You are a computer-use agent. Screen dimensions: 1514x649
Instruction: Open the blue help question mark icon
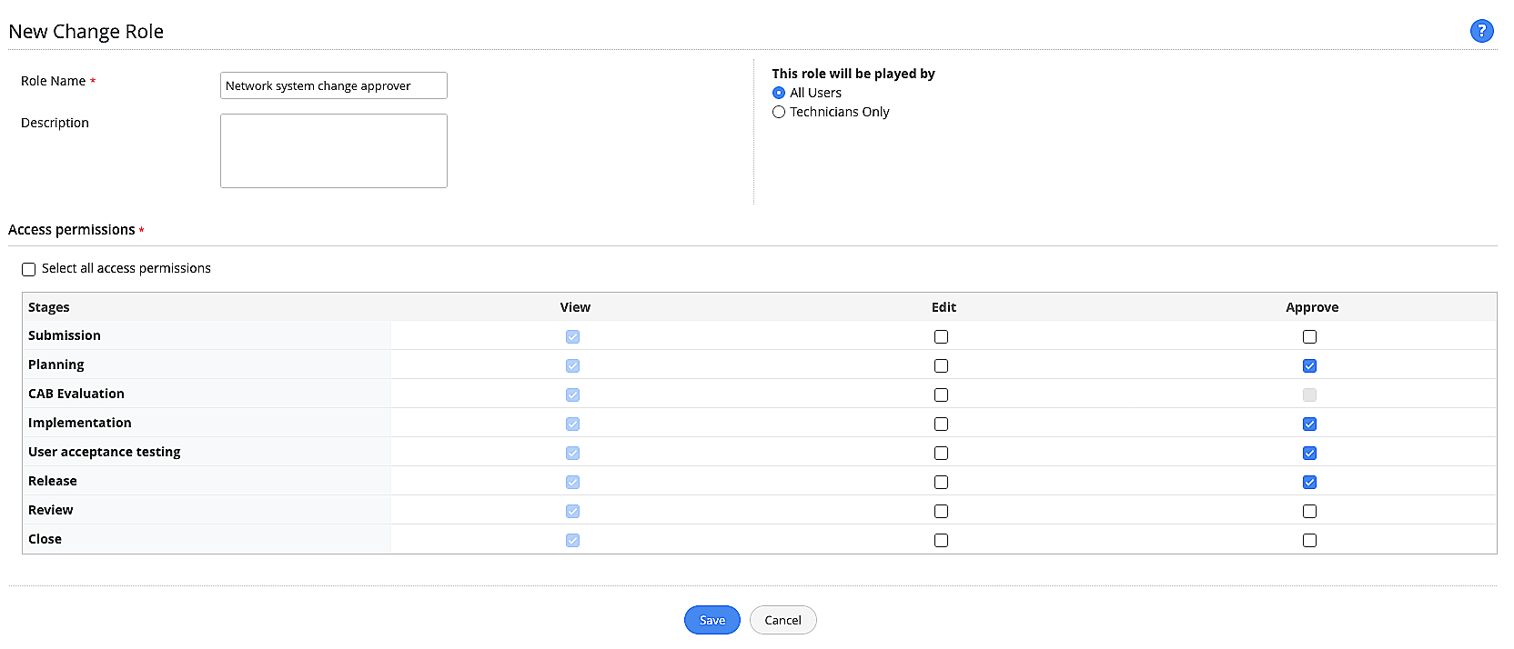1481,31
